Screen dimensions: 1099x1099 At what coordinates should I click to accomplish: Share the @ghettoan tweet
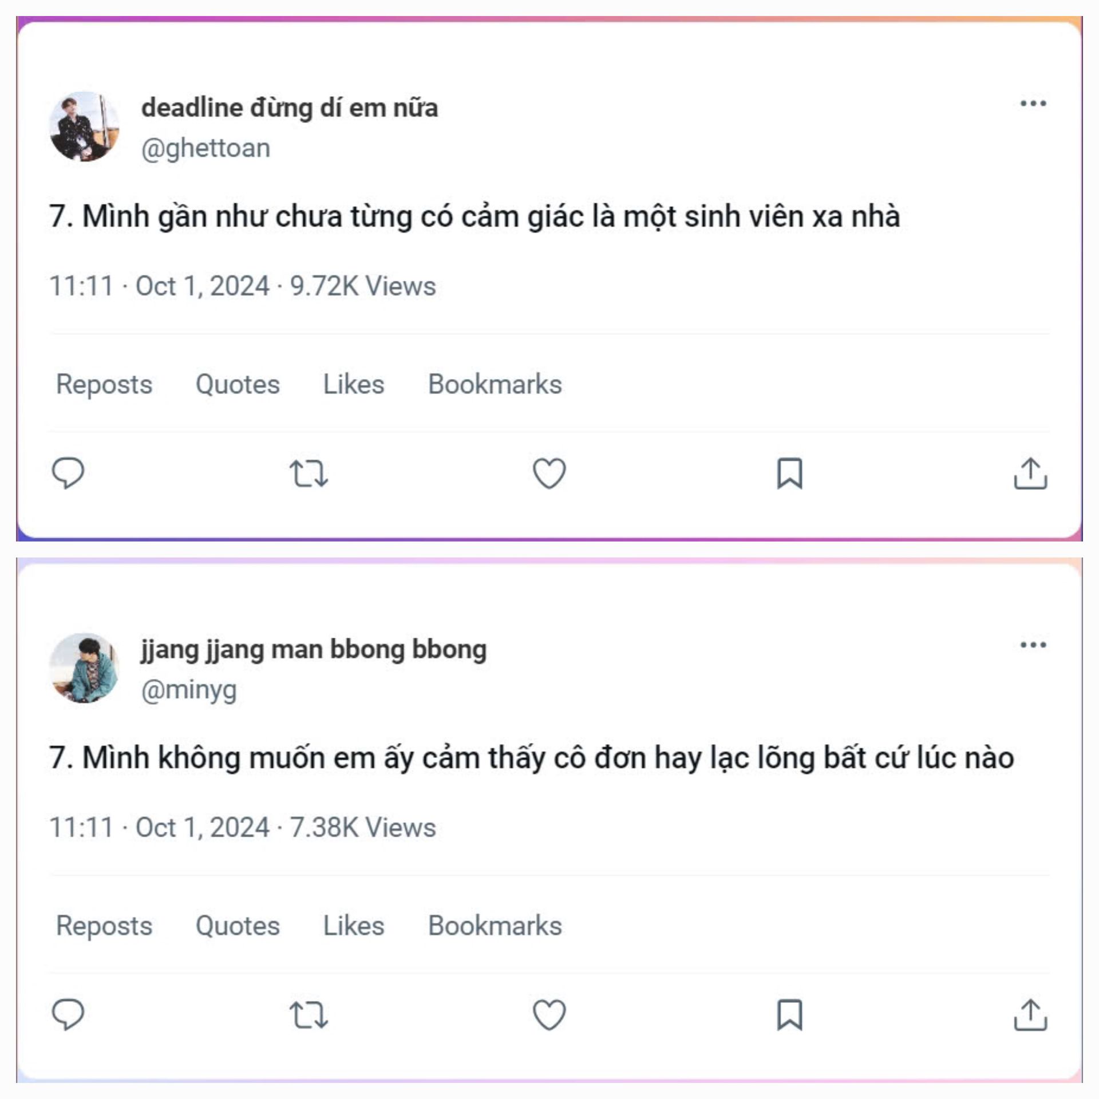coord(1030,473)
